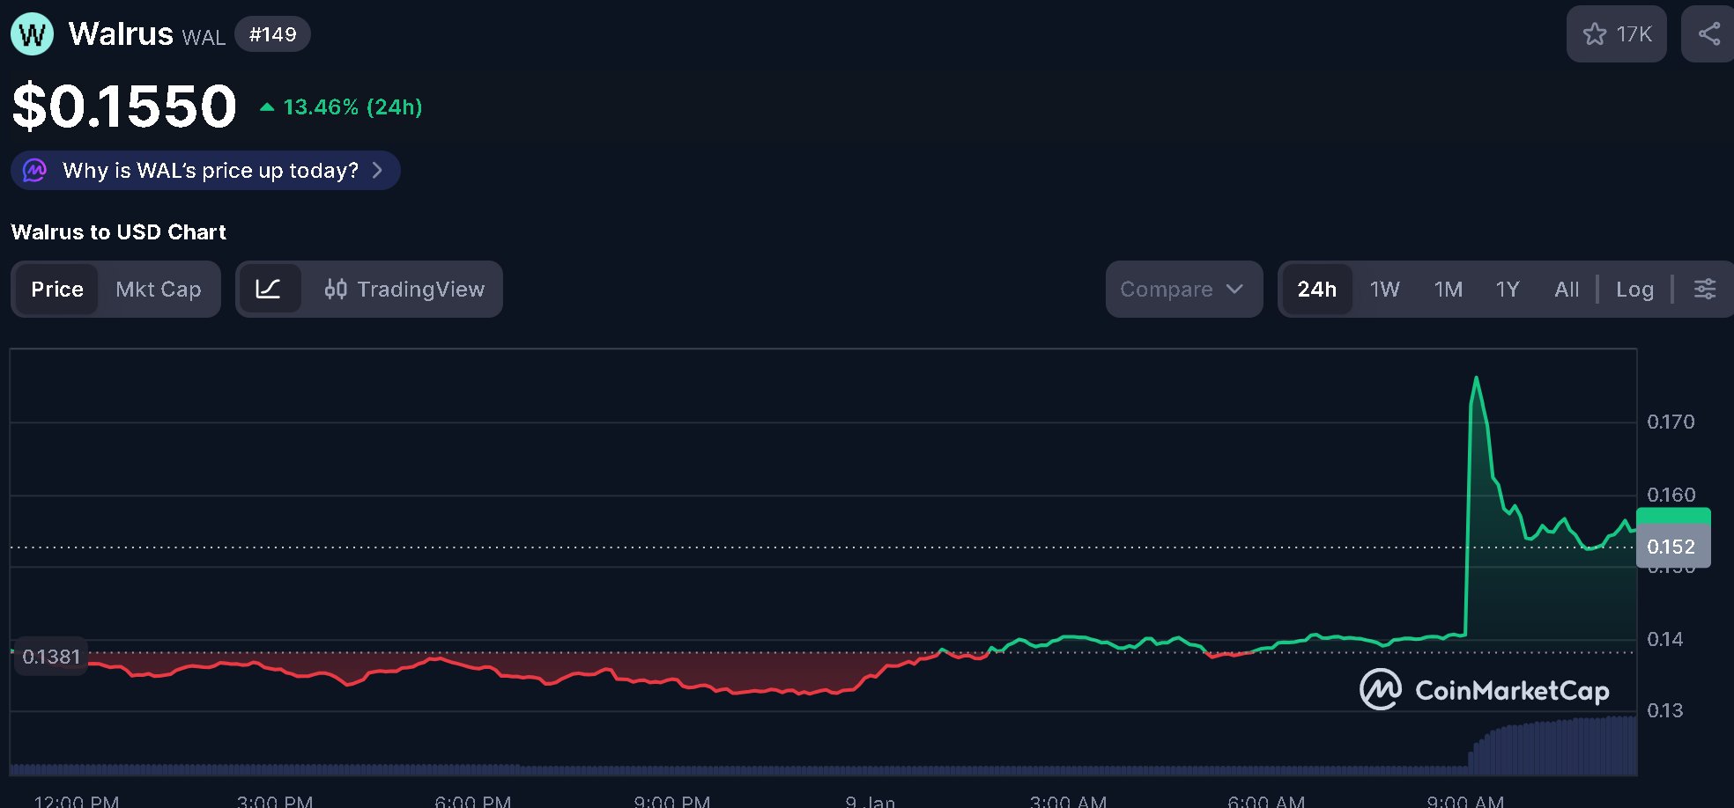Open the Compare dropdown
Viewport: 1734px width, 808px height.
point(1182,289)
